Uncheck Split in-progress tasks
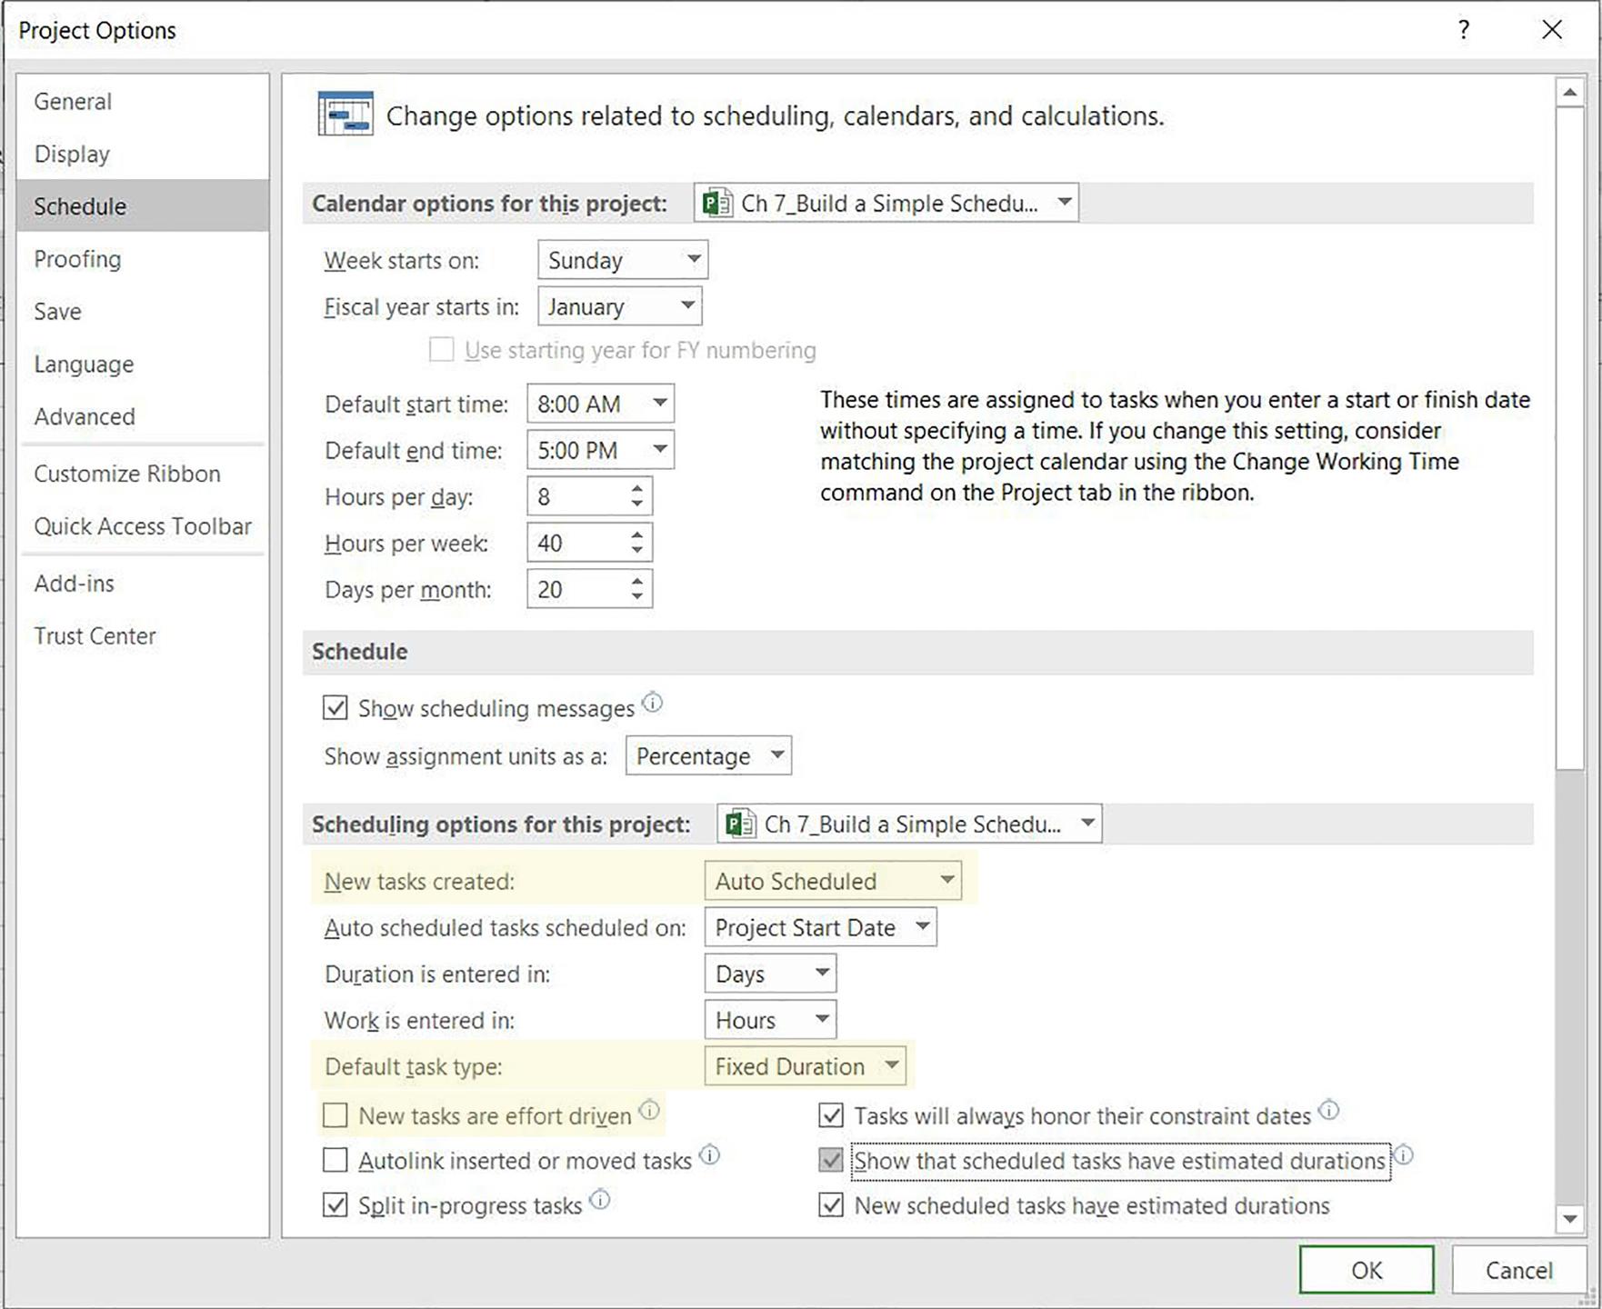The image size is (1602, 1309). click(x=335, y=1205)
